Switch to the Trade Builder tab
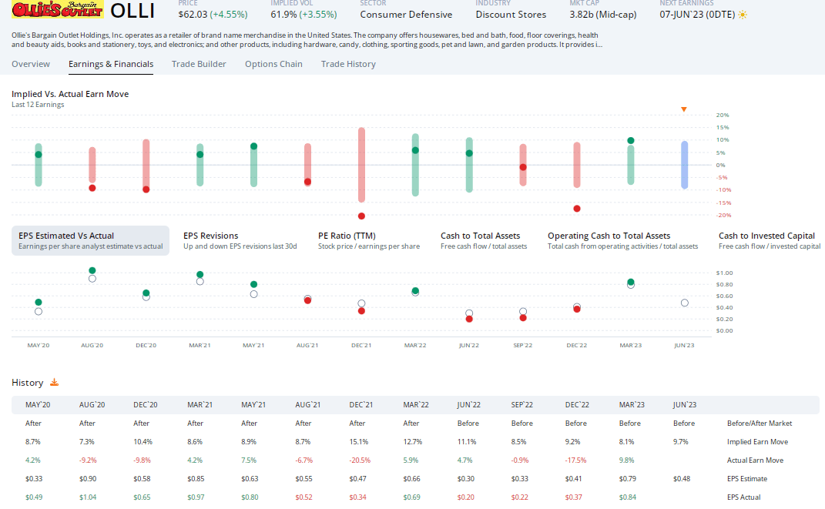This screenshot has width=825, height=509. tap(199, 64)
